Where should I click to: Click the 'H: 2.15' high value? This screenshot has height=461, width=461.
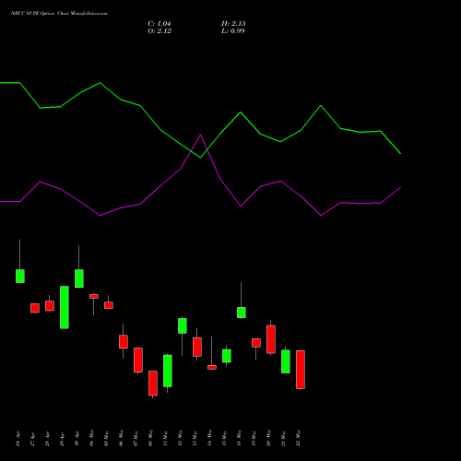[233, 24]
